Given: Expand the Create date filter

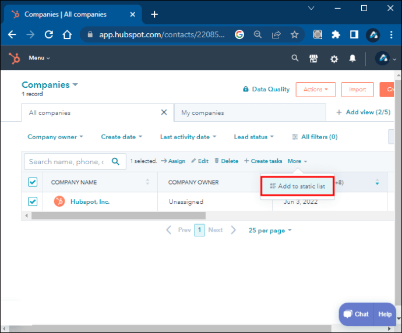Looking at the screenshot, I should pos(122,137).
